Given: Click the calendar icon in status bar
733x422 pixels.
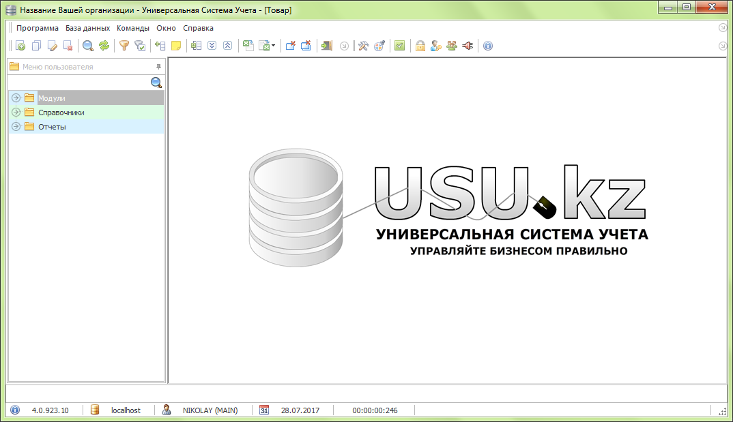Looking at the screenshot, I should [x=264, y=410].
